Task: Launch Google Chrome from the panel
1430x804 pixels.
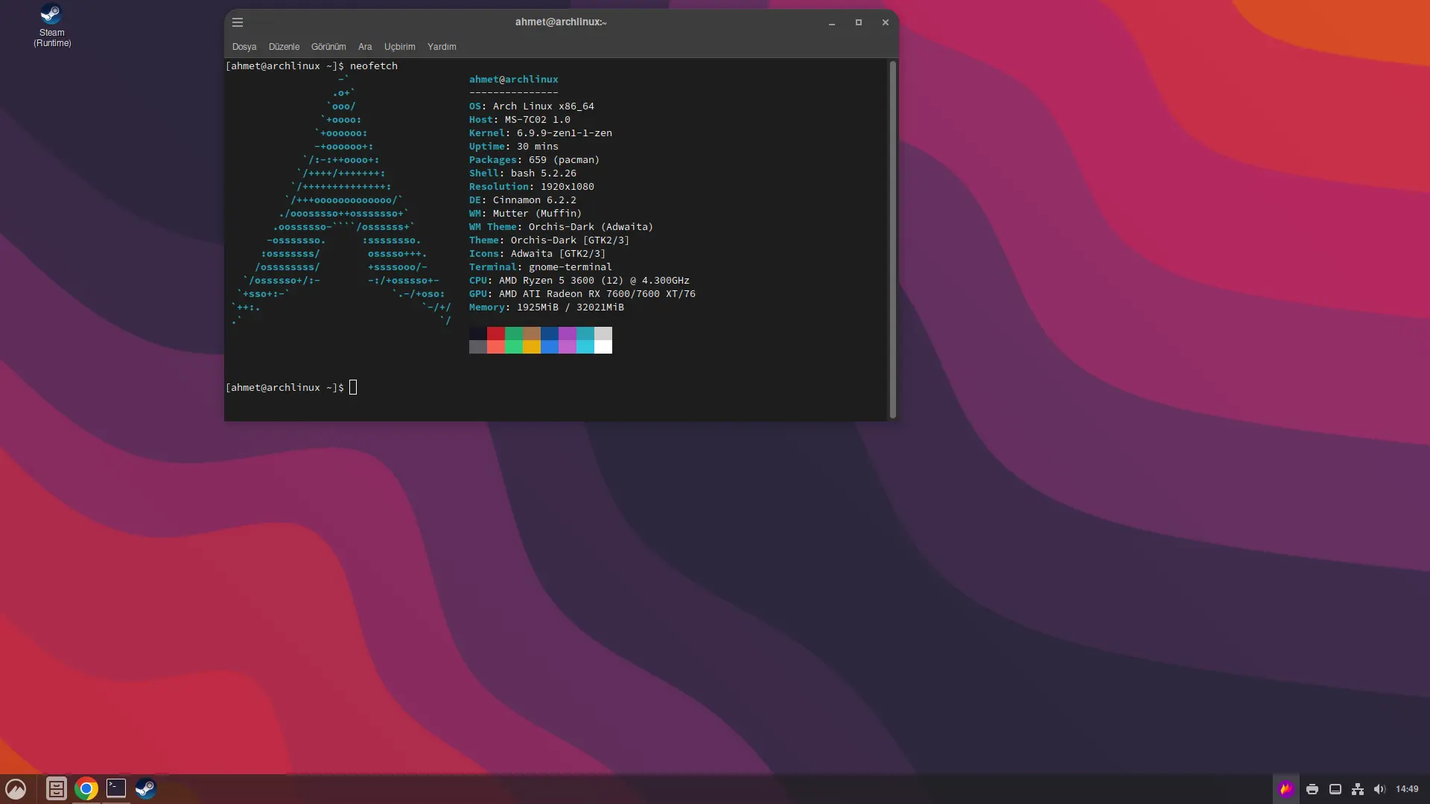Action: coord(86,788)
